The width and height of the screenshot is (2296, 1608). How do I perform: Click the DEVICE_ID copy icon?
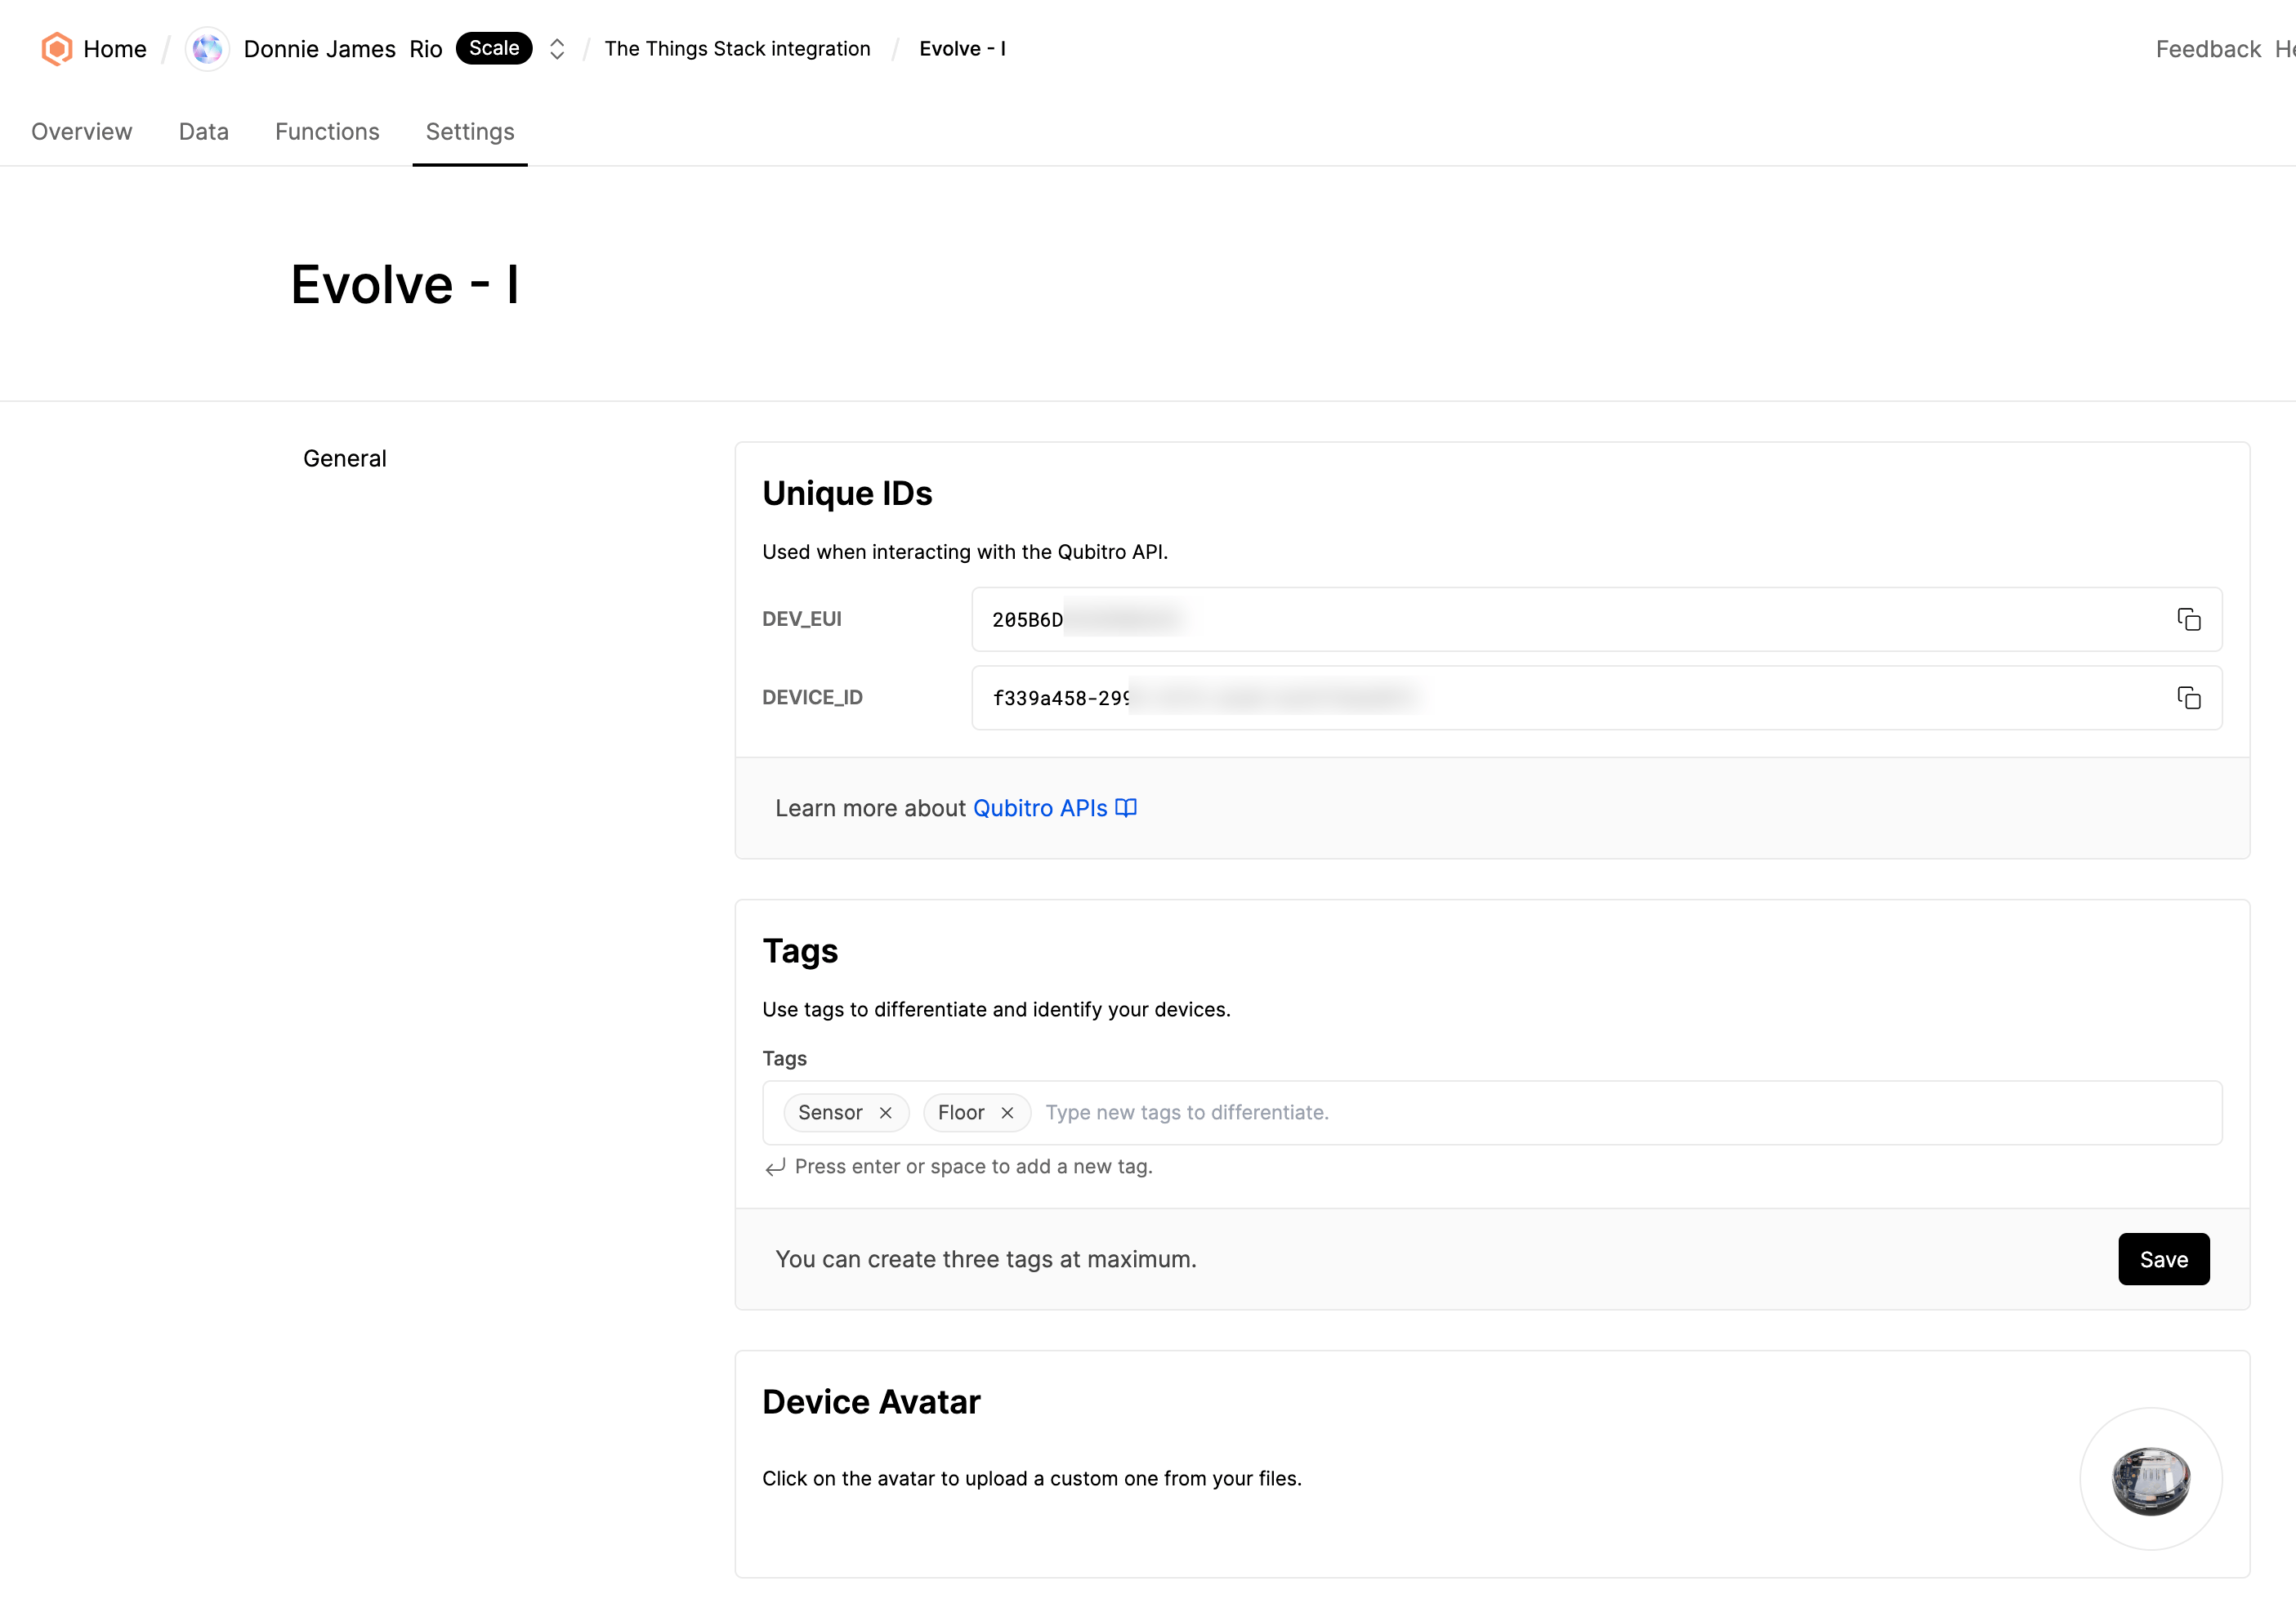pyautogui.click(x=2190, y=696)
